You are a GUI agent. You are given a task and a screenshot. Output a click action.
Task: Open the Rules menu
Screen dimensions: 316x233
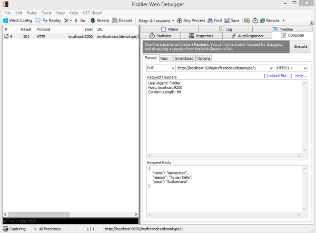[32, 12]
